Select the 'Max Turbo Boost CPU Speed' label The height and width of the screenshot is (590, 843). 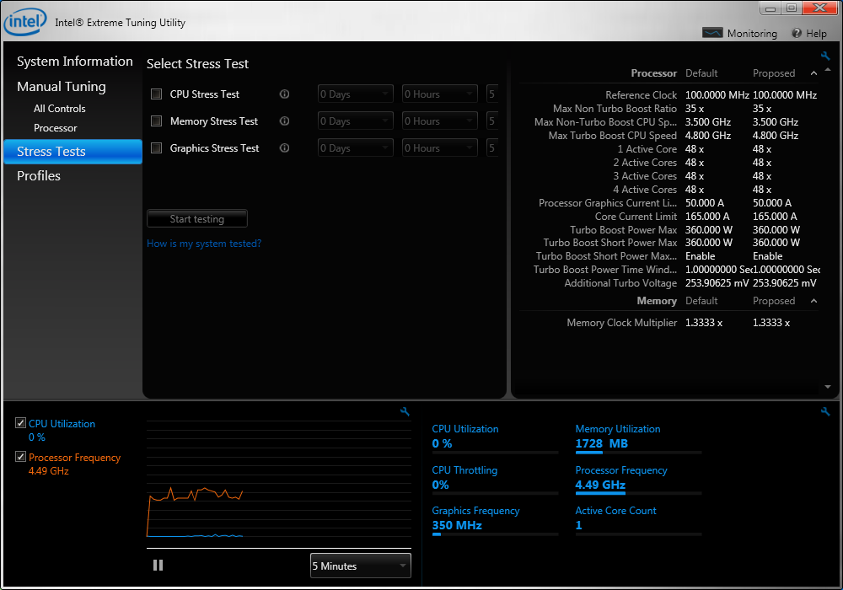click(613, 136)
